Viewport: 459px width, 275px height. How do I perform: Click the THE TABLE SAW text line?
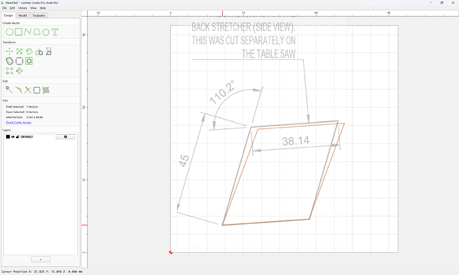click(x=269, y=54)
